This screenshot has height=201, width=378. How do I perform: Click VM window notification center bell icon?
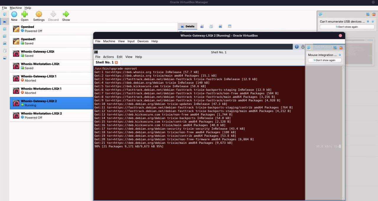pyautogui.click(x=309, y=47)
